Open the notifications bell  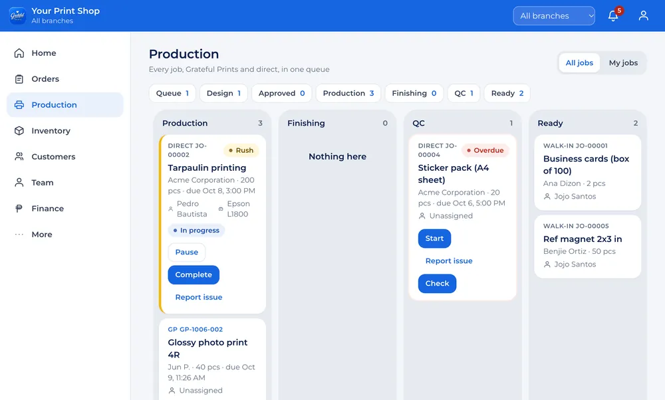(613, 16)
